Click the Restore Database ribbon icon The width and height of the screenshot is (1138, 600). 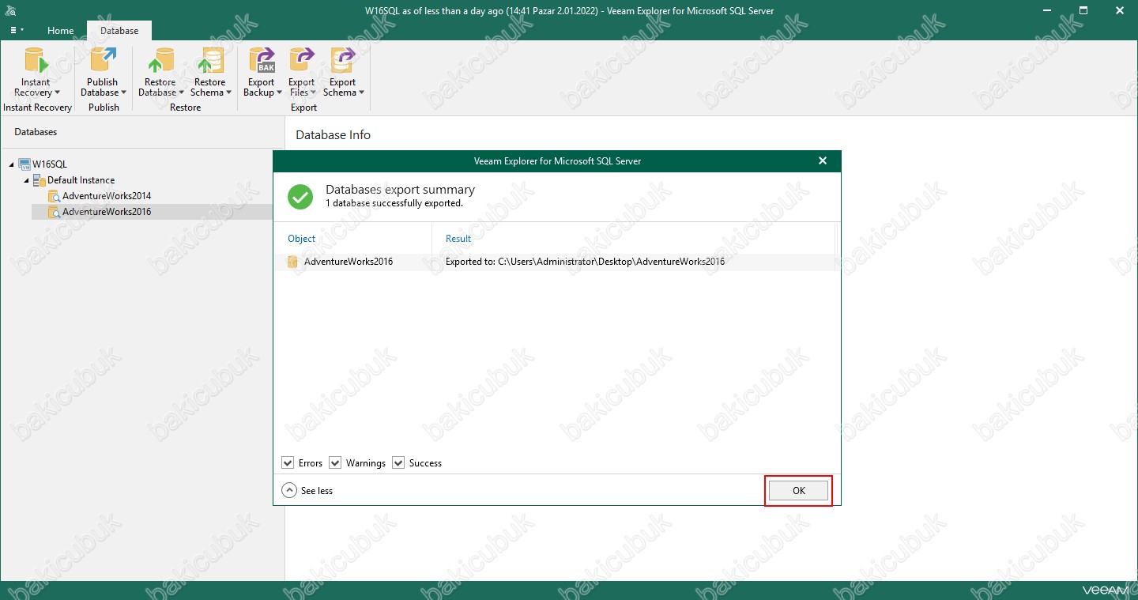[x=160, y=61]
